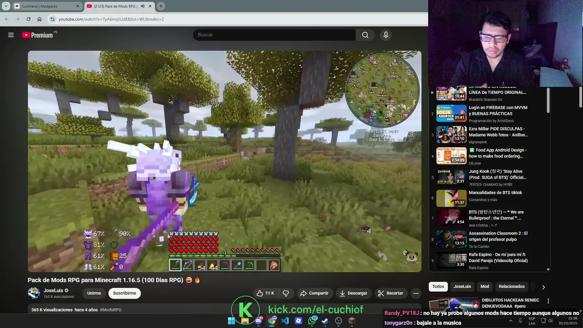Click the search magnifier button
The height and width of the screenshot is (328, 583).
point(365,35)
